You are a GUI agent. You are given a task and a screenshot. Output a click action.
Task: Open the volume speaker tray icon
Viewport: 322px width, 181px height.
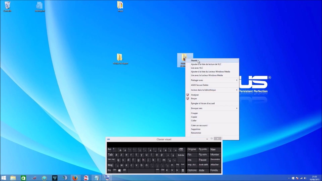pos(305,178)
